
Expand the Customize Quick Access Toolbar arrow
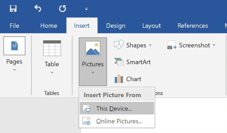[x=86, y=9]
